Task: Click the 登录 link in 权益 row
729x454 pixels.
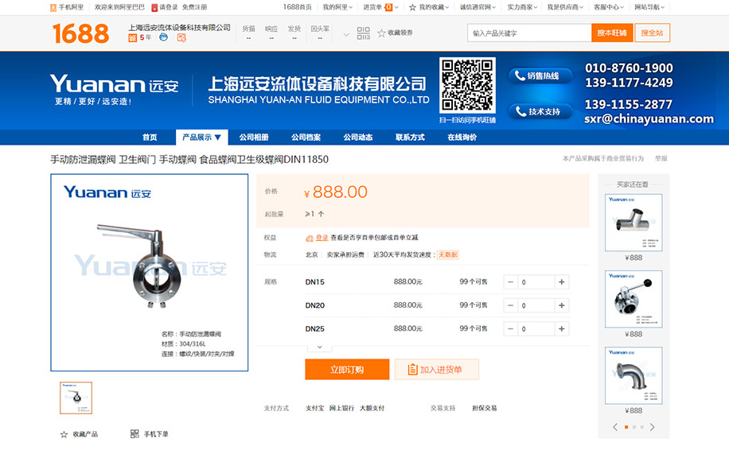Action: (x=322, y=238)
